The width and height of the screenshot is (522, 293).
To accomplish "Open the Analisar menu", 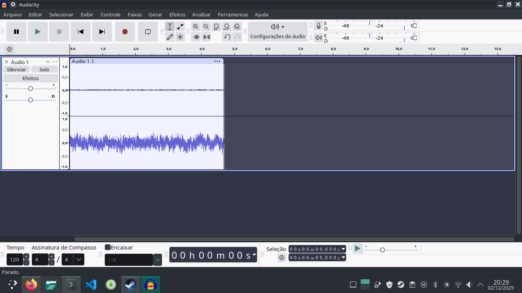I will [201, 14].
